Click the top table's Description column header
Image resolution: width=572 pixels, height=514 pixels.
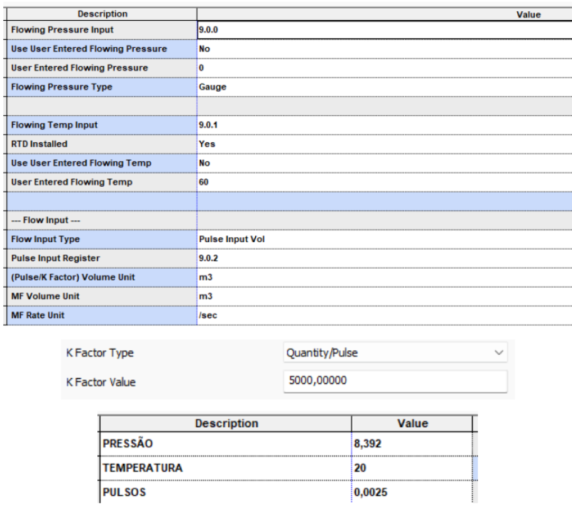click(x=102, y=14)
